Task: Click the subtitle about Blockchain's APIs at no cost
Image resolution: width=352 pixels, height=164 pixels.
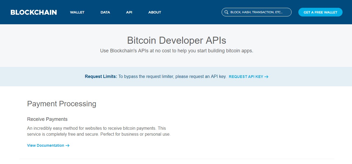Action: click(x=177, y=51)
